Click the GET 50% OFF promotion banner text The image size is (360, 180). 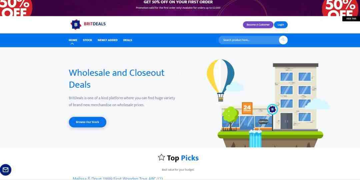coord(178,2)
